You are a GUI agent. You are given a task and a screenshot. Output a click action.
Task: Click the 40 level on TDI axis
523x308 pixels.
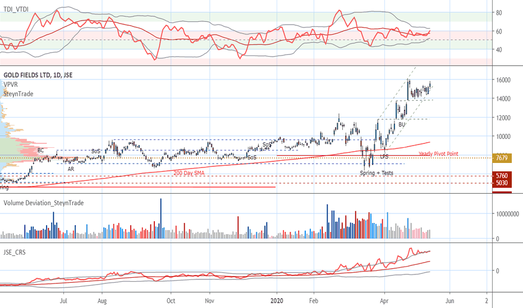(x=499, y=50)
